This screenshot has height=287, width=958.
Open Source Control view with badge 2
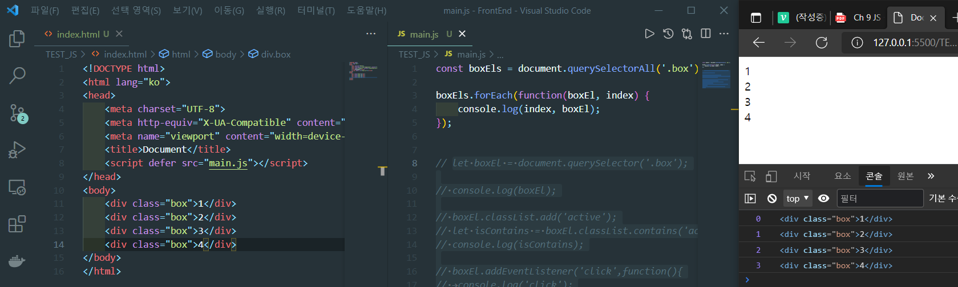18,113
